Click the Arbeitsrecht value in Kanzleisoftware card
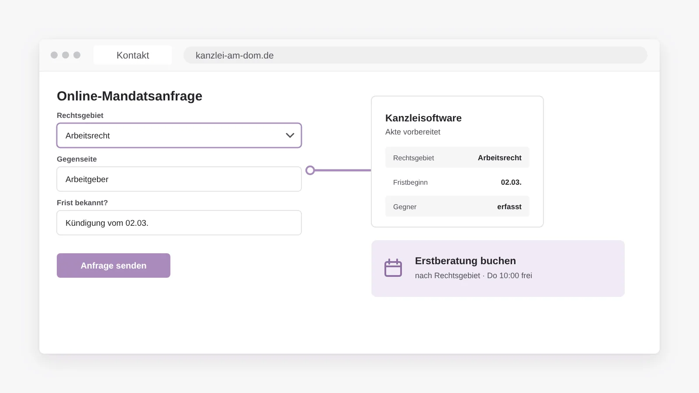This screenshot has height=393, width=699. (500, 158)
